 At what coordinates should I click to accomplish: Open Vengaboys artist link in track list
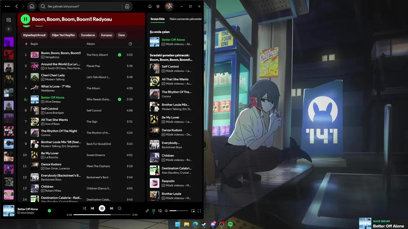[x=52, y=57]
